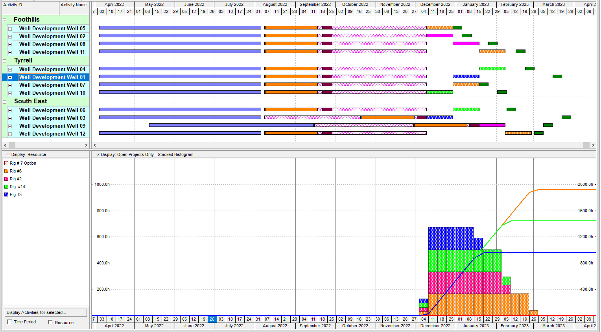Expand Well Development Well 05 plus icon
Image resolution: width=601 pixels, height=332 pixels.
[x=10, y=29]
